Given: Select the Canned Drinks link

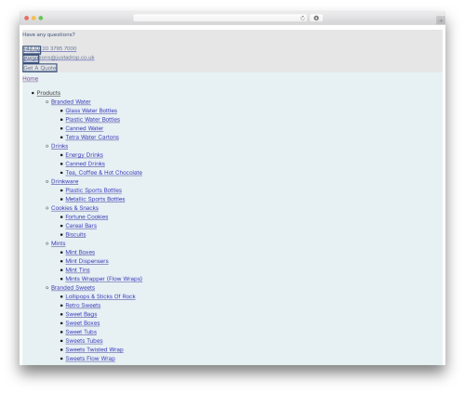Looking at the screenshot, I should (x=86, y=164).
